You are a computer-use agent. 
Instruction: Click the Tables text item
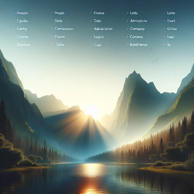tap(60, 44)
